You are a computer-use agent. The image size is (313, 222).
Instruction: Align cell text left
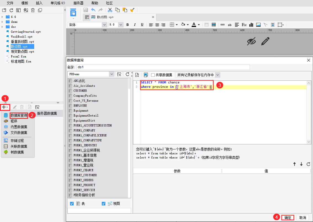tap(151, 25)
